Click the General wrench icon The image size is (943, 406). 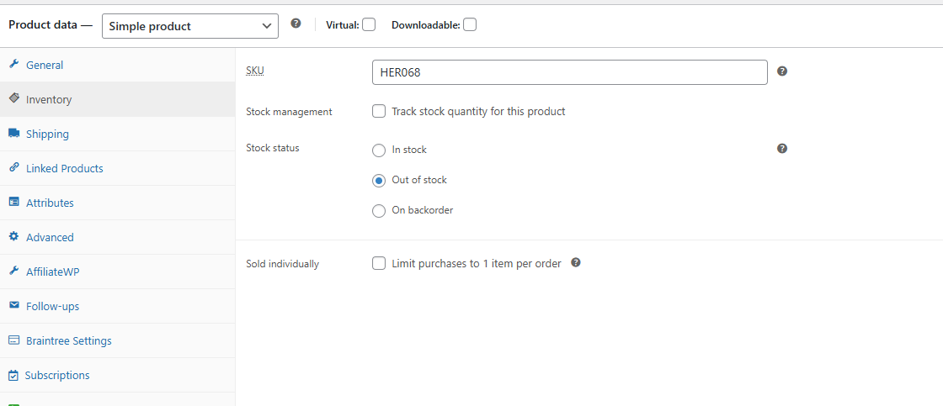coord(13,64)
